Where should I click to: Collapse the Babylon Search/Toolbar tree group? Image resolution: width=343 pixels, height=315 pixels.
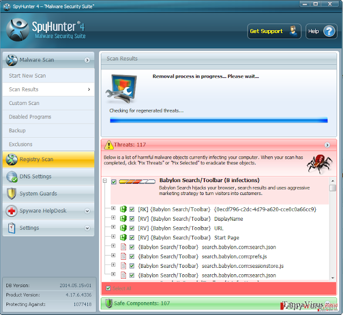click(x=105, y=181)
